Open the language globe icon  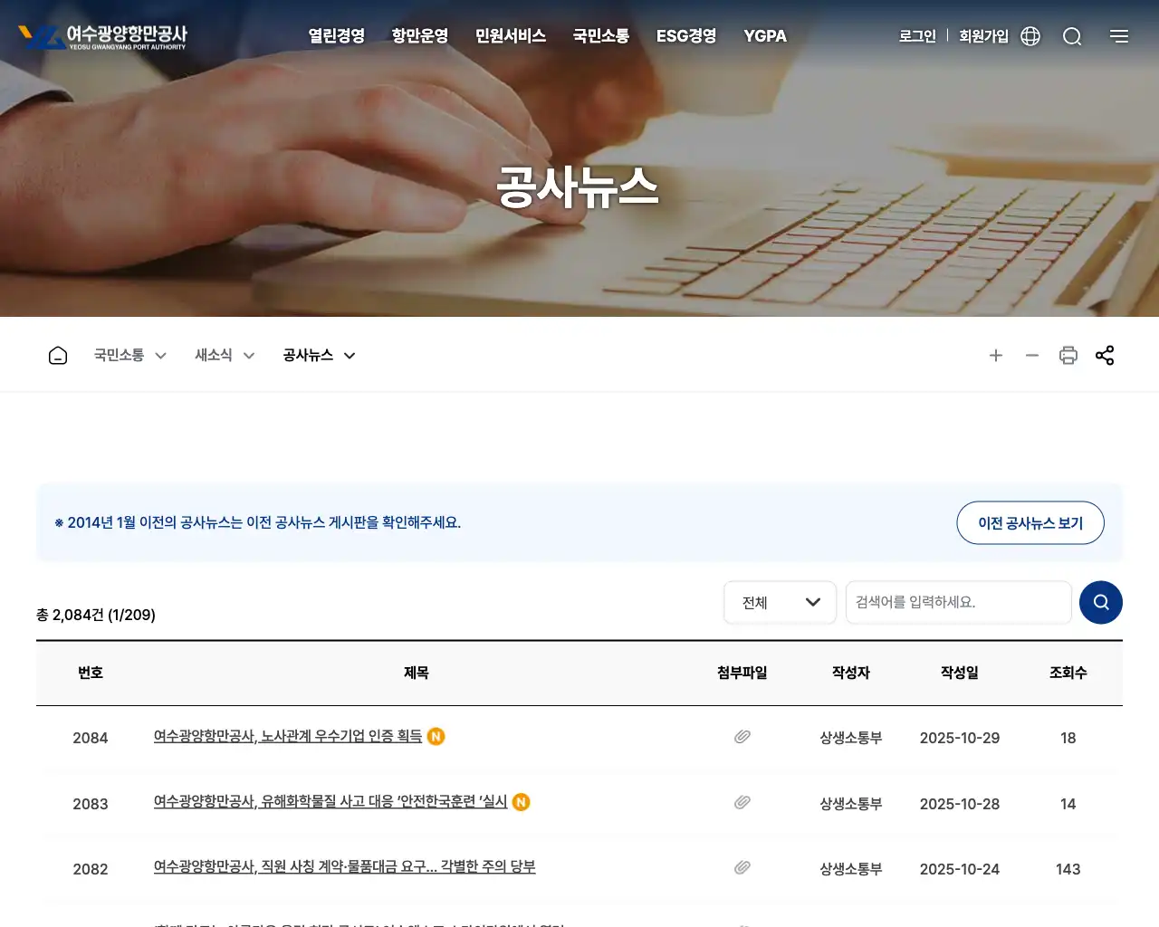click(1030, 36)
